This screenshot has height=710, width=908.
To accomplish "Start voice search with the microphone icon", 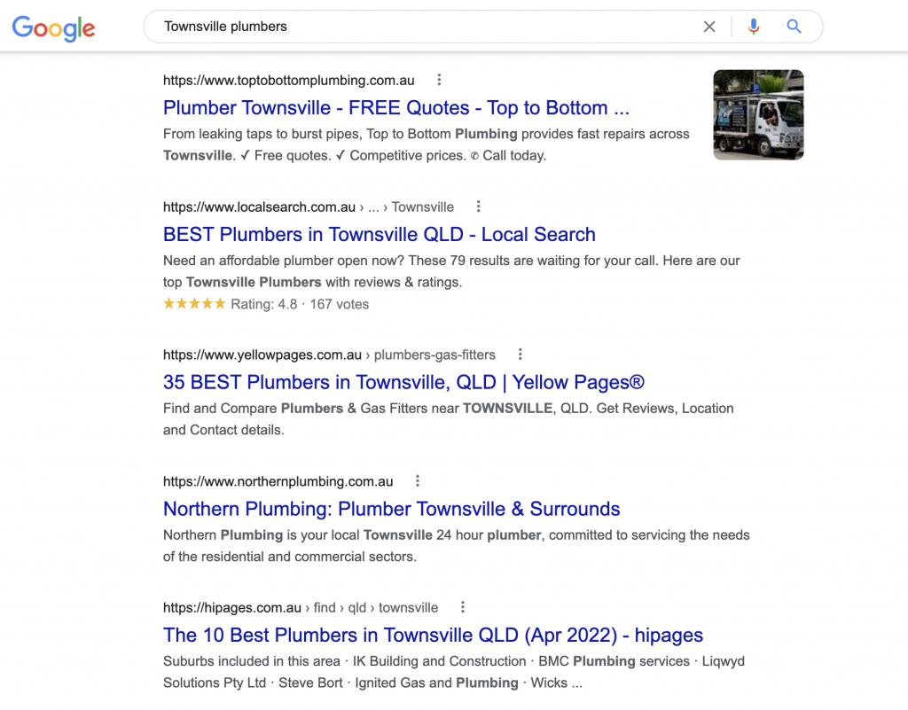I will tap(753, 27).
